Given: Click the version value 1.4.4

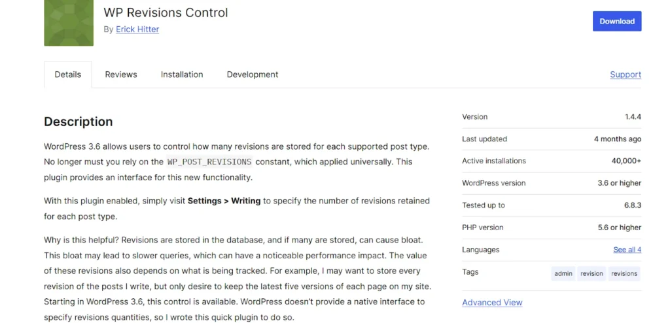Looking at the screenshot, I should (x=633, y=116).
